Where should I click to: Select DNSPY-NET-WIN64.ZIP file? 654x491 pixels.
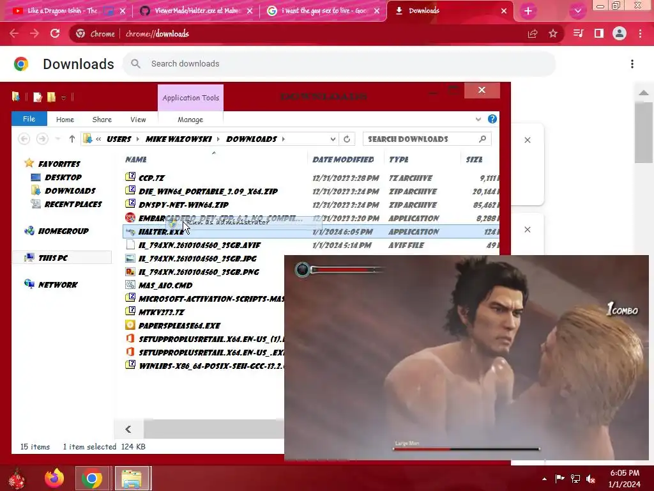[183, 205]
